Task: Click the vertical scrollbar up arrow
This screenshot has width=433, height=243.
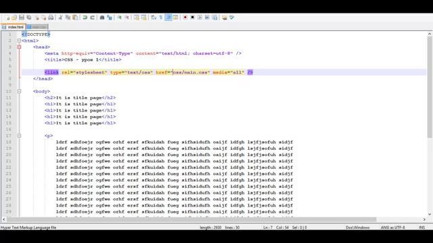Action: tap(430, 34)
